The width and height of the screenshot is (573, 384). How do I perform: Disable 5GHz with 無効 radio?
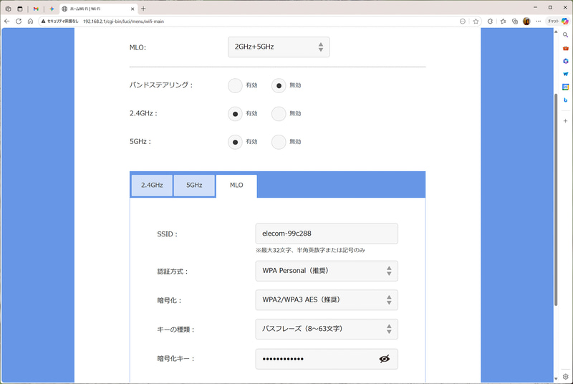(279, 142)
